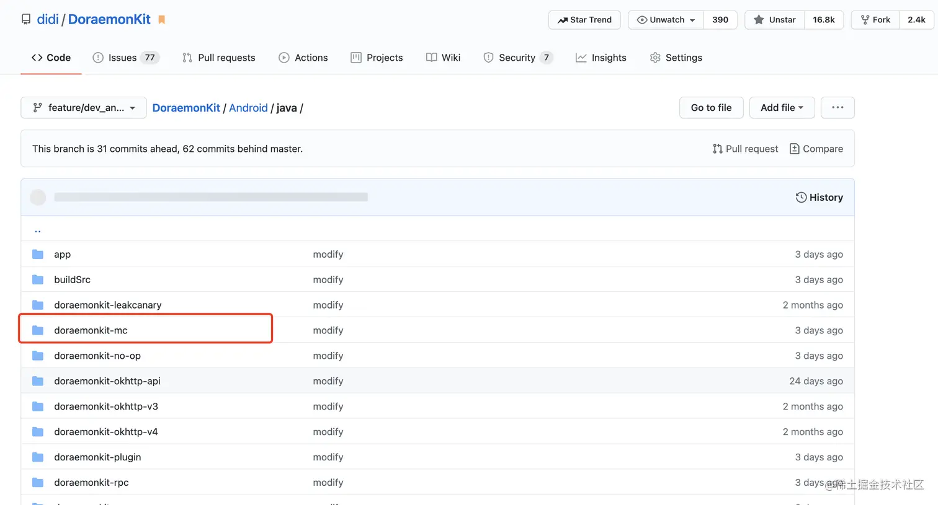Image resolution: width=938 pixels, height=505 pixels.
Task: Click the Go to file button
Action: [x=712, y=108]
